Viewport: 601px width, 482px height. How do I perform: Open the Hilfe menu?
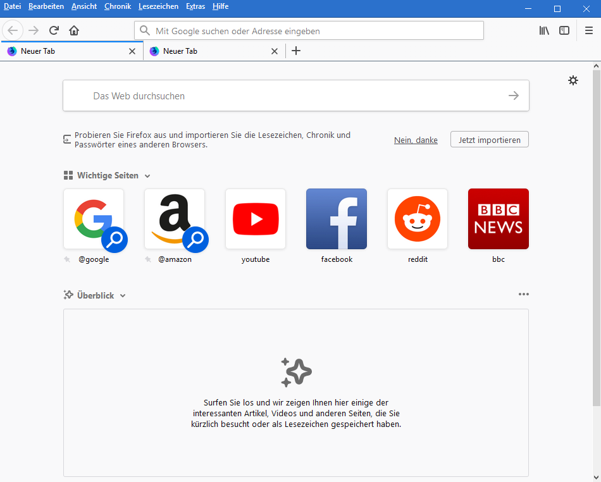pyautogui.click(x=220, y=6)
